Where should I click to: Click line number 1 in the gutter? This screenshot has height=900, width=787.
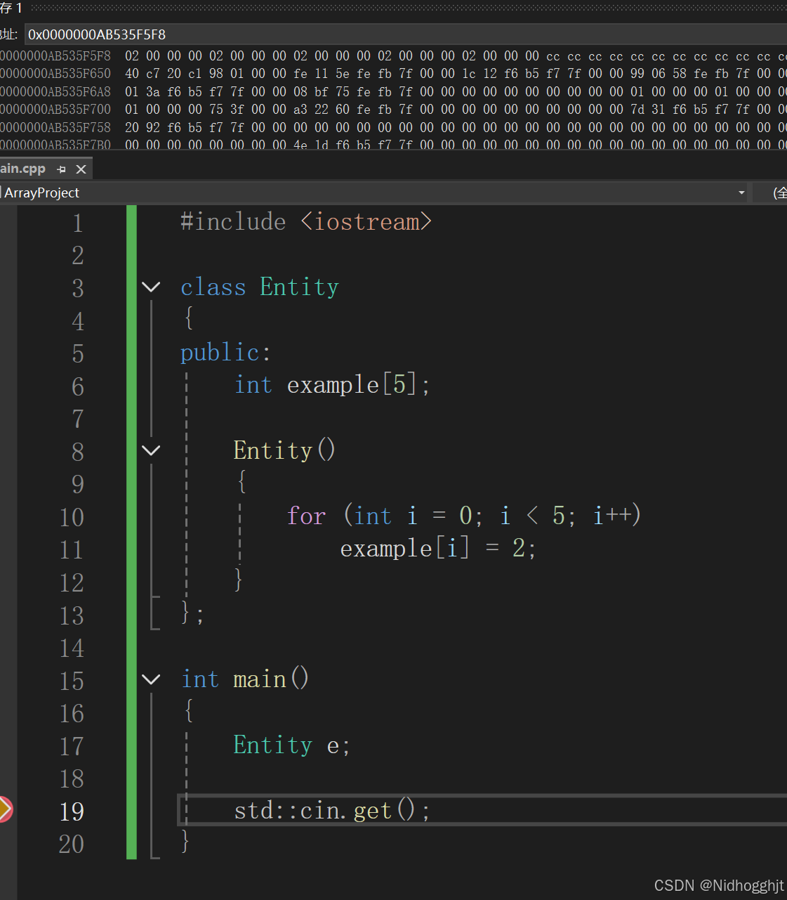78,223
